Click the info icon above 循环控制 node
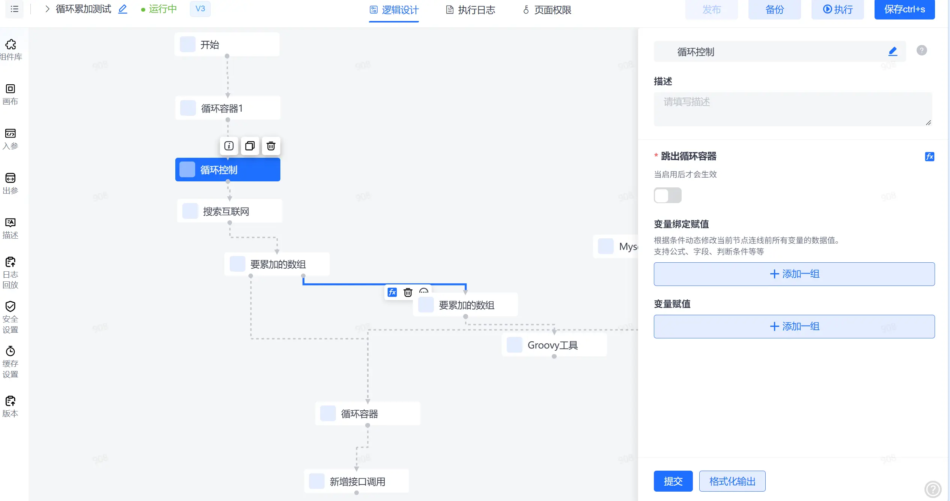 (x=229, y=146)
